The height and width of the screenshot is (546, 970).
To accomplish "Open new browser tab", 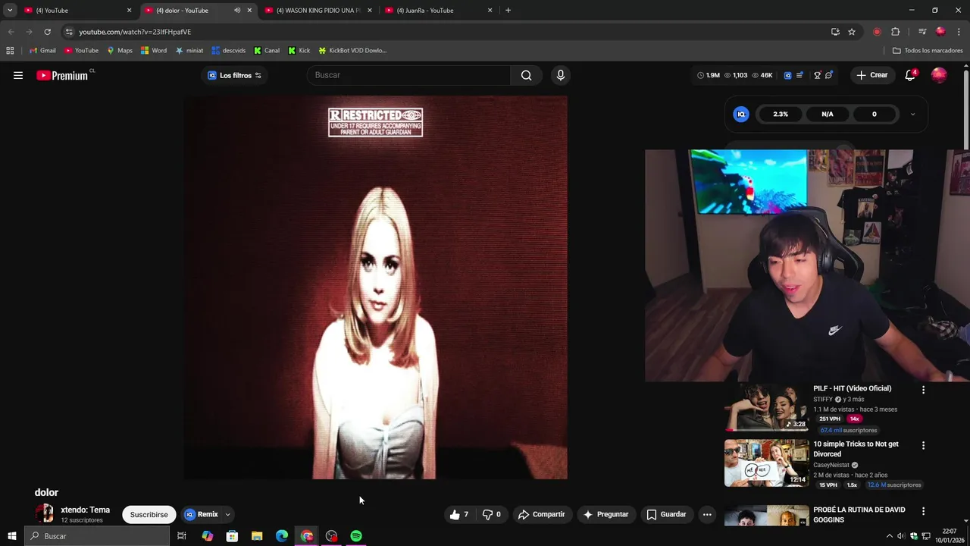I will (x=508, y=11).
